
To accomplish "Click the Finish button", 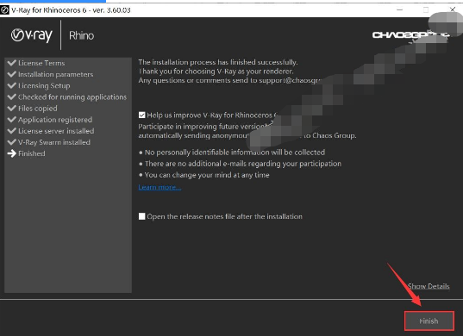I will tap(429, 320).
